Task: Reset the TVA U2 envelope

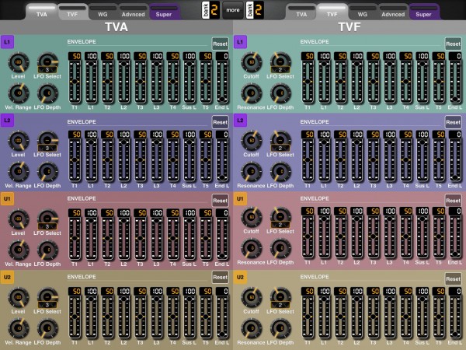Action: [221, 277]
